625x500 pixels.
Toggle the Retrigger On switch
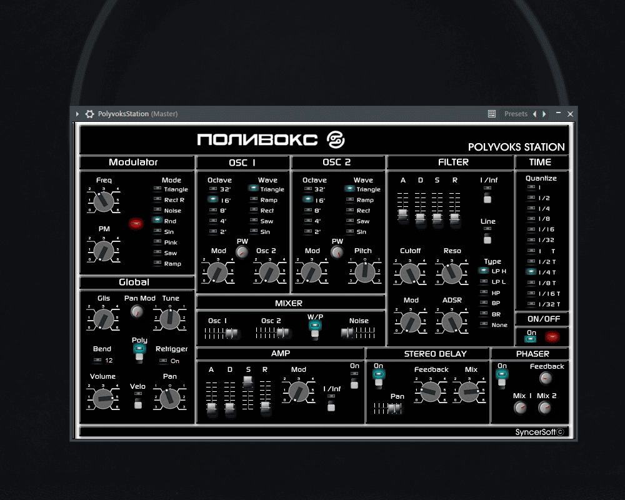point(163,361)
